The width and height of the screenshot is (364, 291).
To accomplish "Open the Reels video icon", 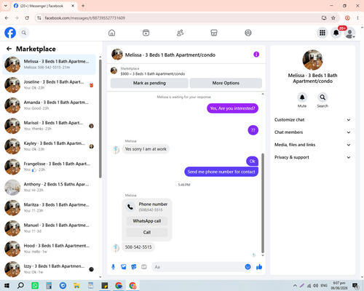I will pos(146,33).
